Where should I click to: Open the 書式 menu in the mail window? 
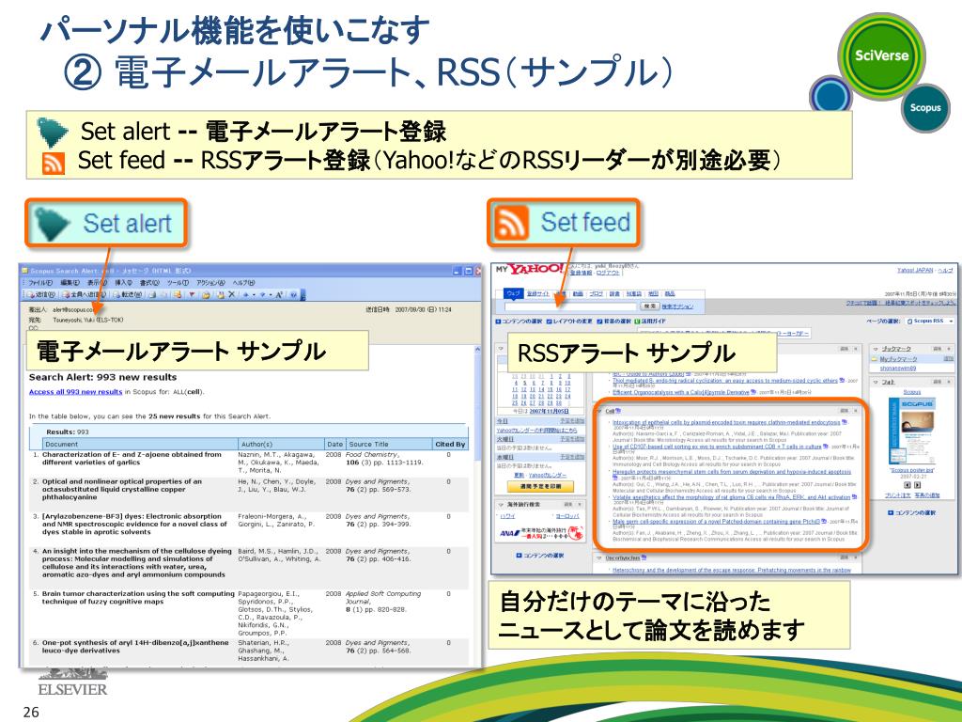pyautogui.click(x=149, y=282)
